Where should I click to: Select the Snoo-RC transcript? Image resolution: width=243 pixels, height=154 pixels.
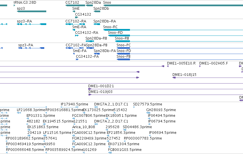(173, 30)
